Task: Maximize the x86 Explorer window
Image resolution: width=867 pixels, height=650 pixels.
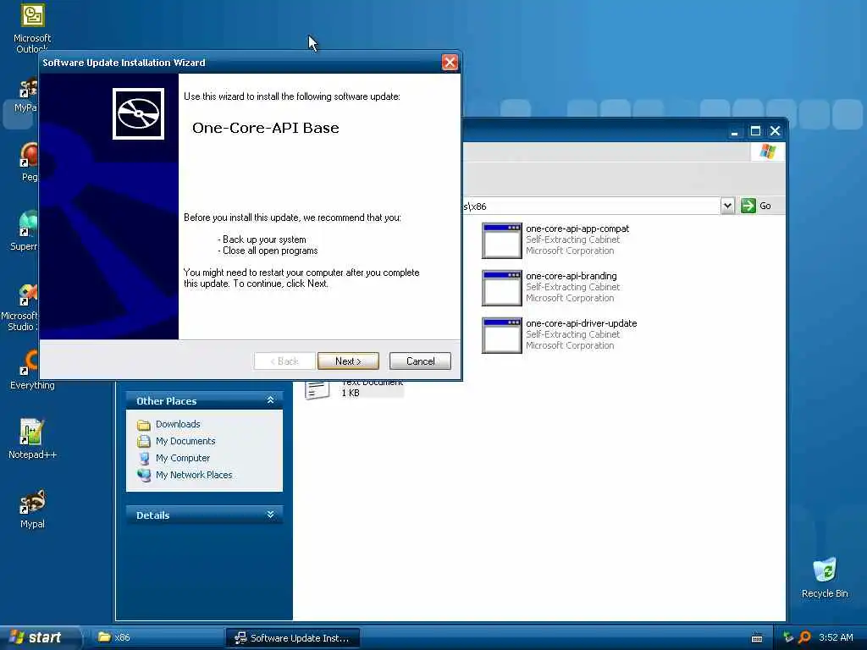Action: tap(755, 131)
